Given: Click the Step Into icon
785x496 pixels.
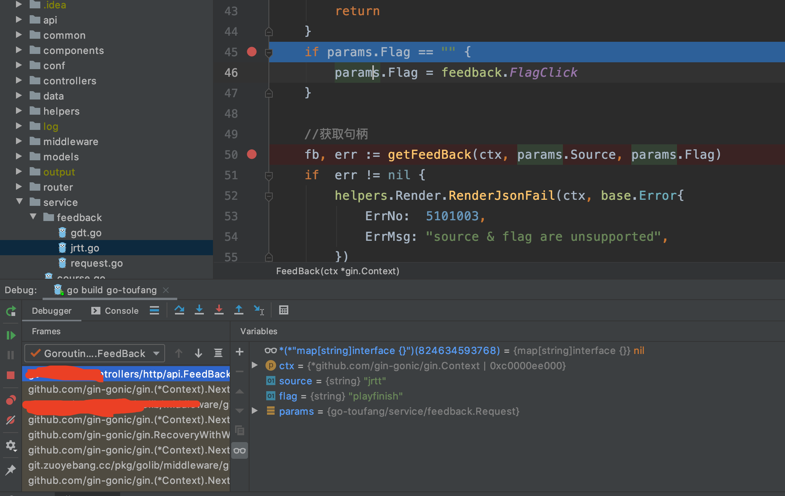Looking at the screenshot, I should [x=199, y=310].
